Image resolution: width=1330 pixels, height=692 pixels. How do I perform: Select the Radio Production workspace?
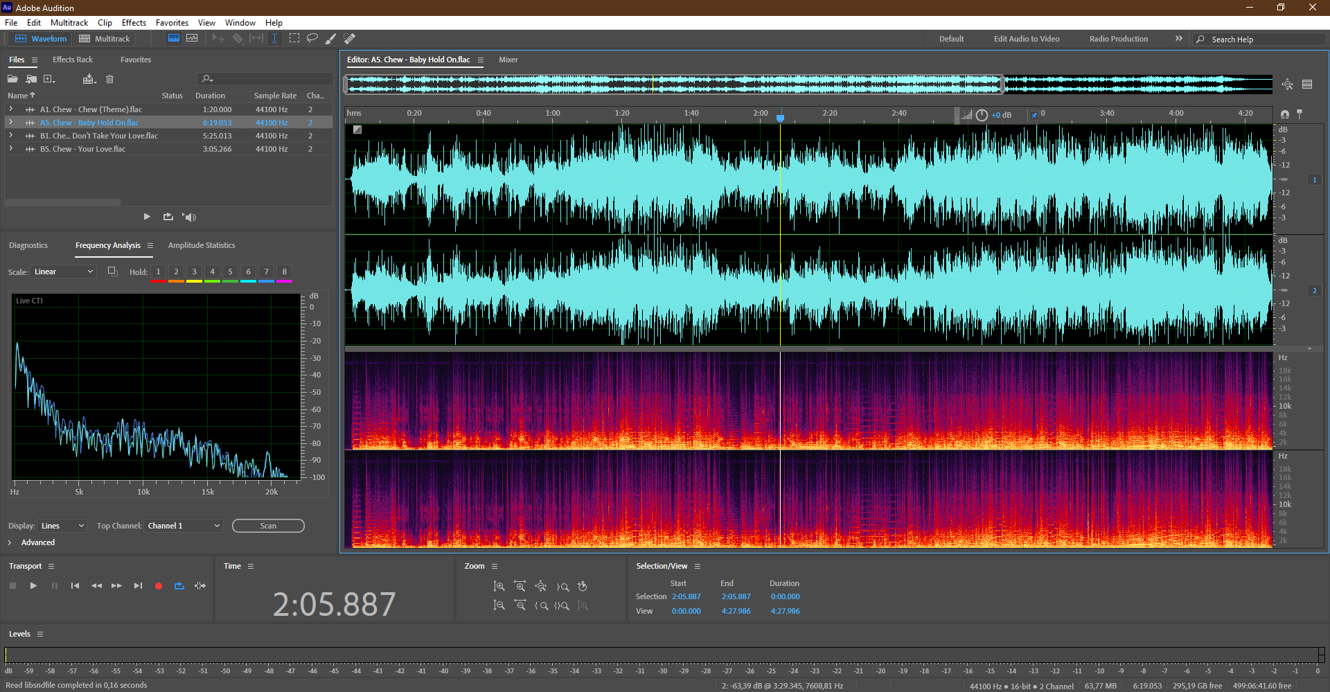1119,39
